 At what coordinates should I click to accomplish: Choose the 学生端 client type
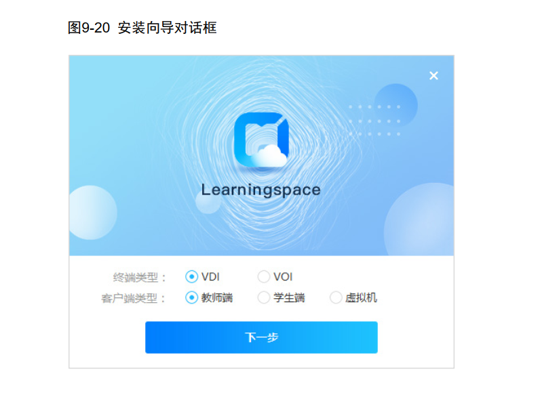(x=264, y=297)
